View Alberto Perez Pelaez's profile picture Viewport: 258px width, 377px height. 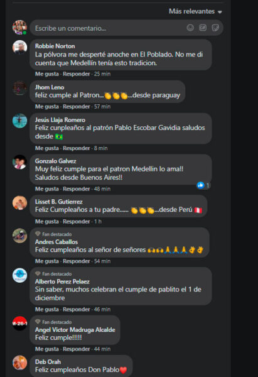tap(19, 275)
